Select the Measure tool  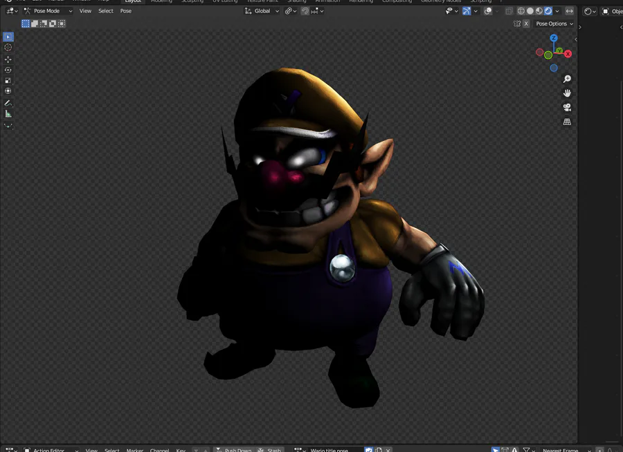point(8,114)
